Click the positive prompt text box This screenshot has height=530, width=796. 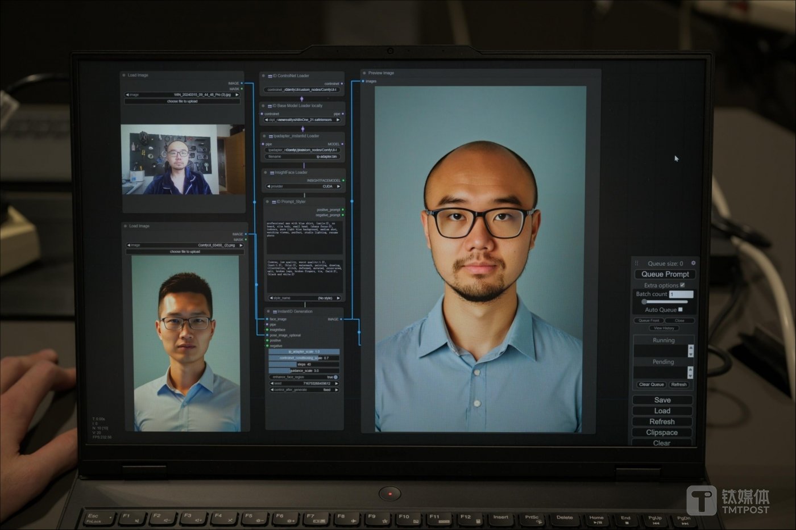304,236
